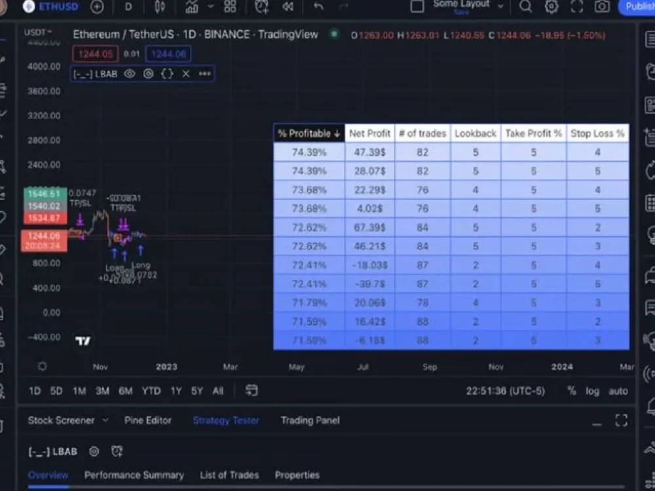Viewport: 655px width, 491px height.
Task: Switch to the Trading Panel tab
Action: click(x=310, y=420)
